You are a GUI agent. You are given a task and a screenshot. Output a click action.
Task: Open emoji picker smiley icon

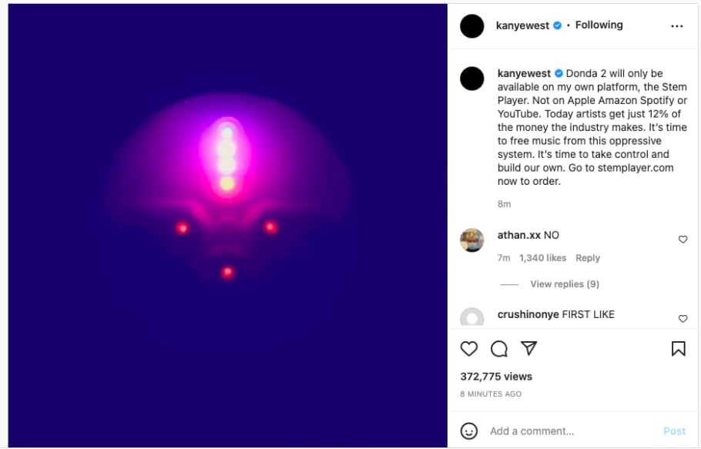pyautogui.click(x=468, y=431)
